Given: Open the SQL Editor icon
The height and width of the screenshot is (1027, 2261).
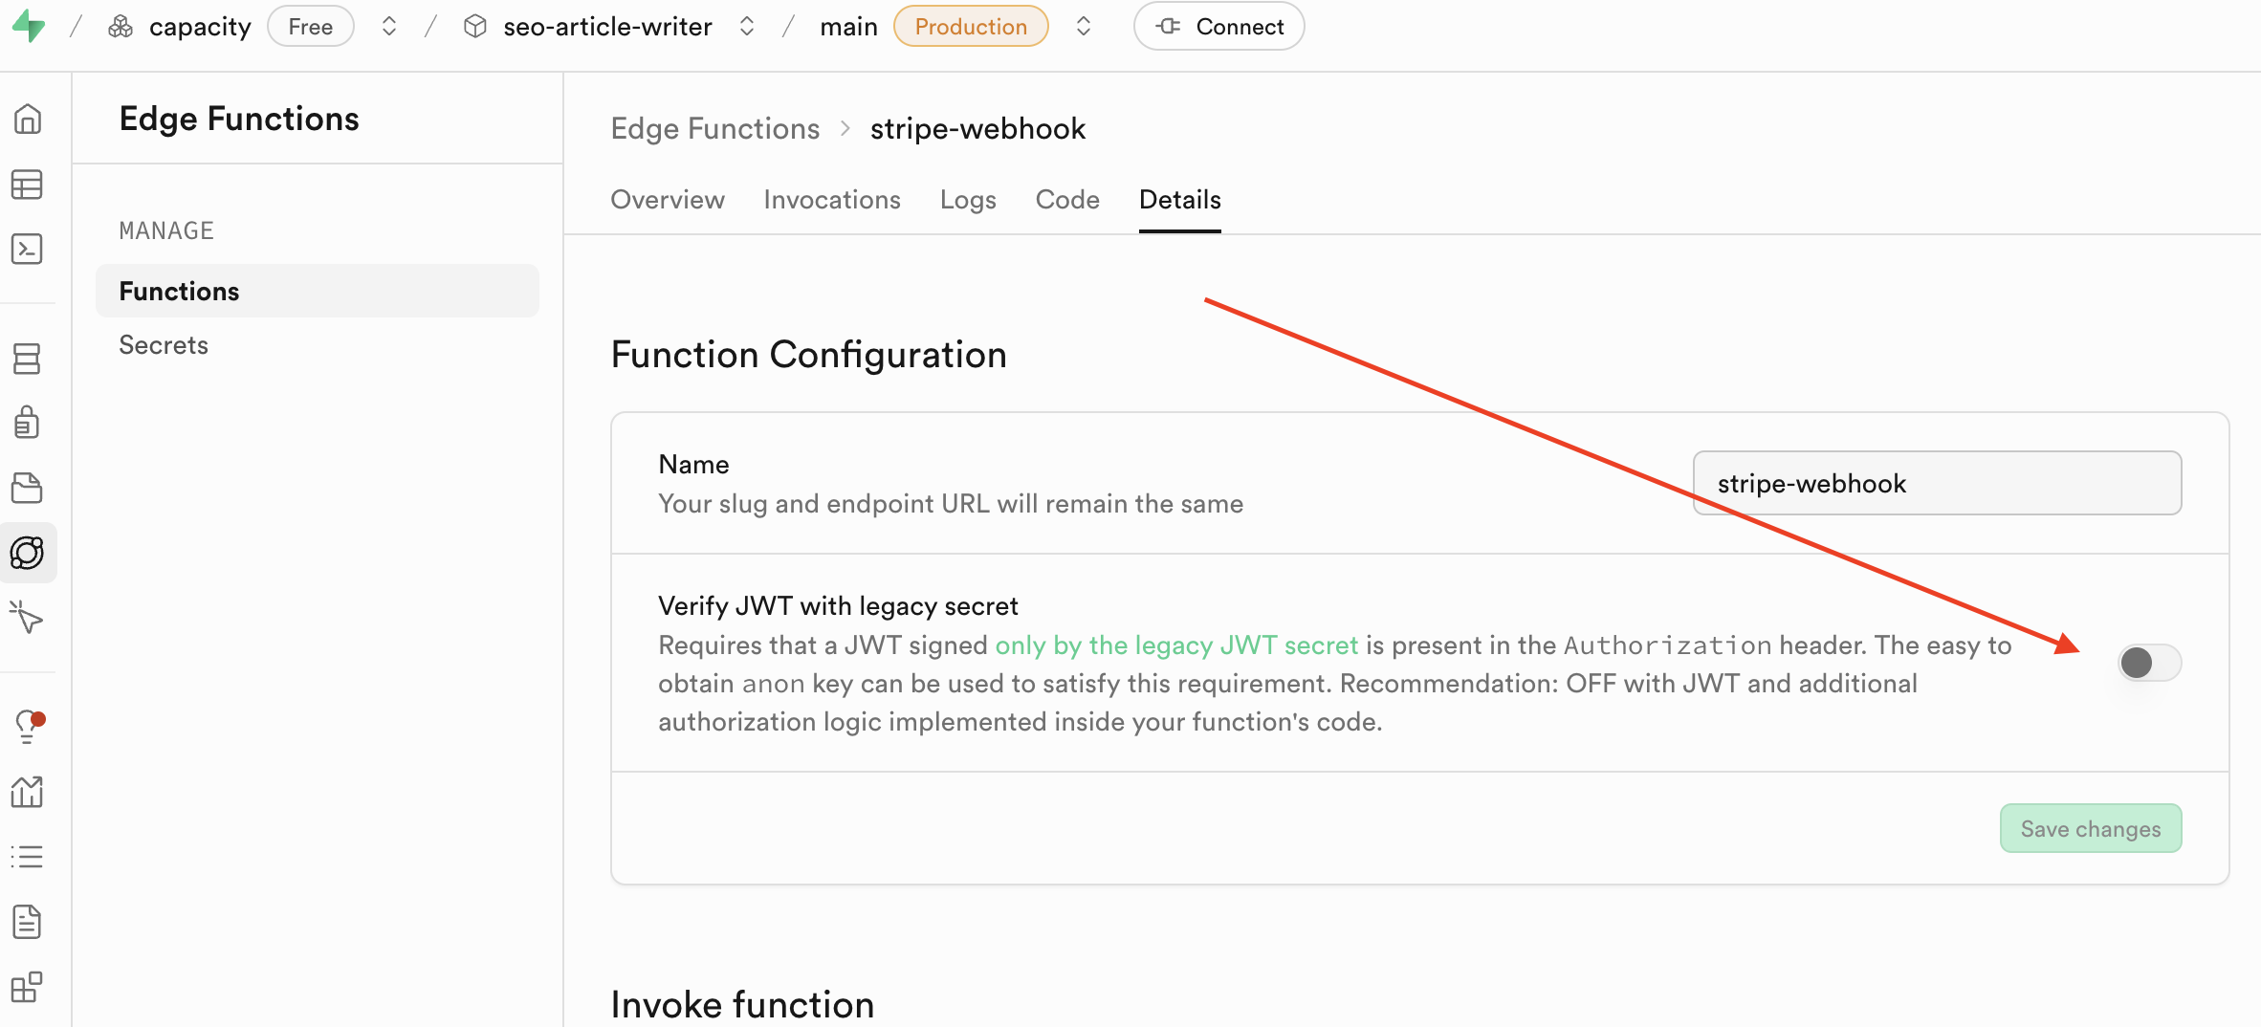Looking at the screenshot, I should point(28,248).
